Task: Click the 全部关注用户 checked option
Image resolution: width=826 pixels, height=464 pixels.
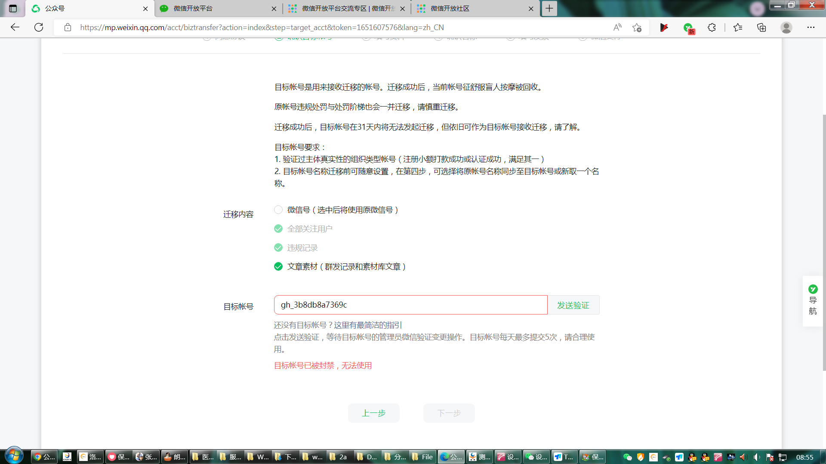Action: [278, 229]
